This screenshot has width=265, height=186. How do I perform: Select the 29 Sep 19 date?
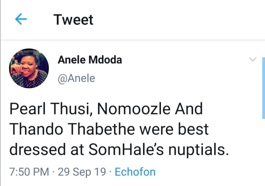[x=82, y=172]
